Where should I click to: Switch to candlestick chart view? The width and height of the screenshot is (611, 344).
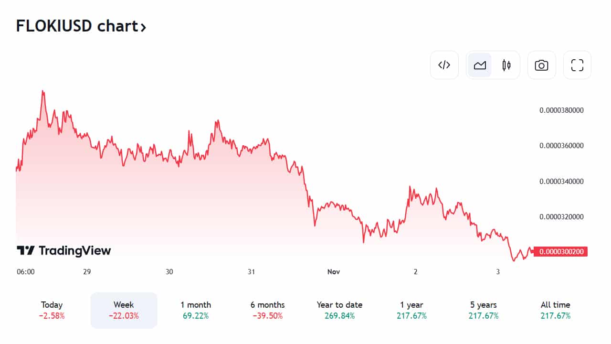(x=506, y=65)
